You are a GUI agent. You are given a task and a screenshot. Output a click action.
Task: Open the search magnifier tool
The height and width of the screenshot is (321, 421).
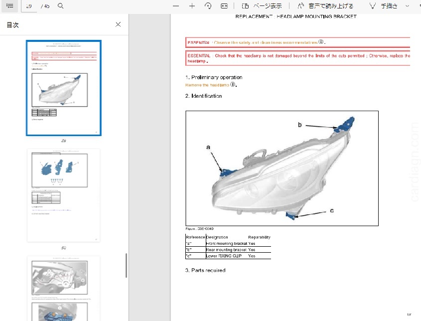61,6
